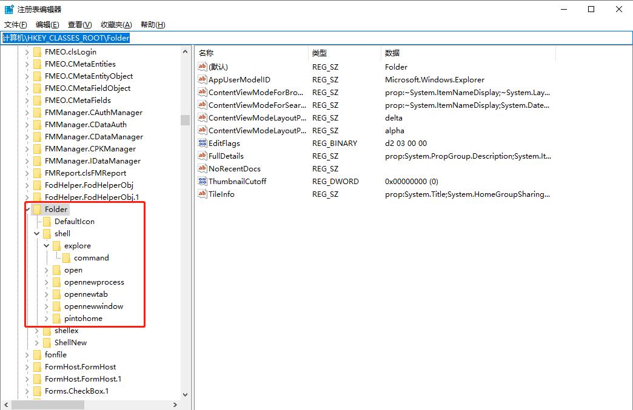Click the tree horizontal scrollbar thumb

point(48,405)
